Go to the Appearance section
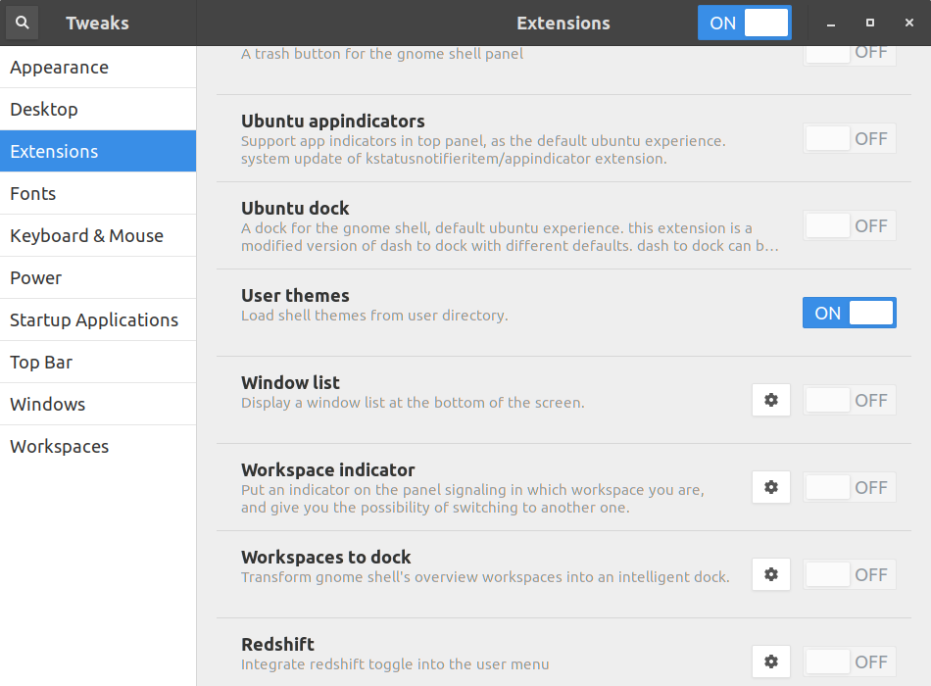Image resolution: width=931 pixels, height=686 pixels. coord(98,67)
